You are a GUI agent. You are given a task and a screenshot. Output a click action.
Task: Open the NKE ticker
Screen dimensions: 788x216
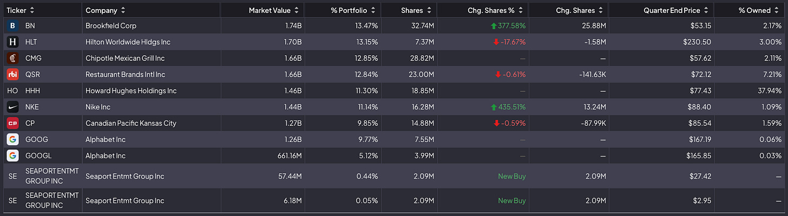click(x=32, y=106)
